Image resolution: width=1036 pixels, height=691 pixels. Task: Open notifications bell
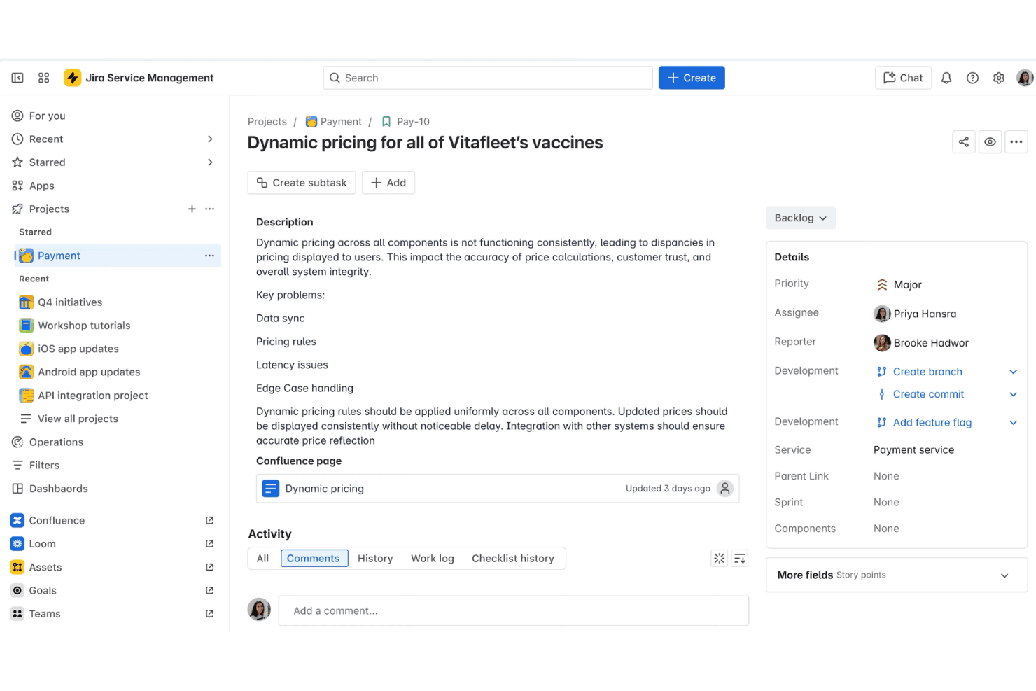click(946, 78)
